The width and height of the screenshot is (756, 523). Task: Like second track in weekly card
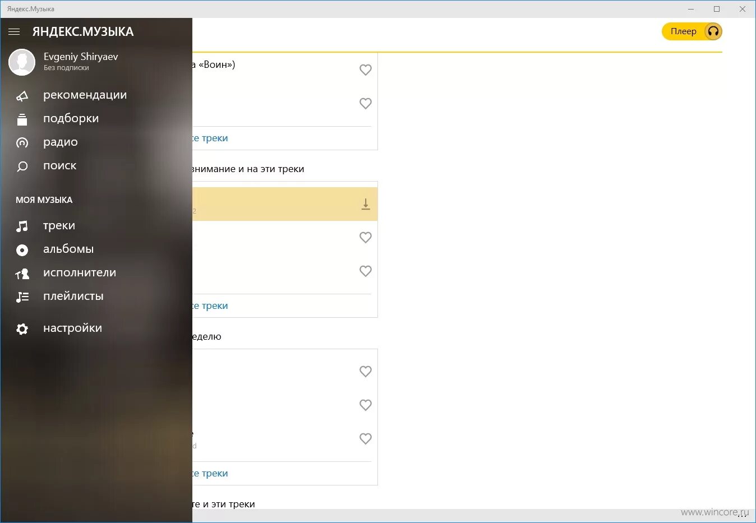(366, 405)
